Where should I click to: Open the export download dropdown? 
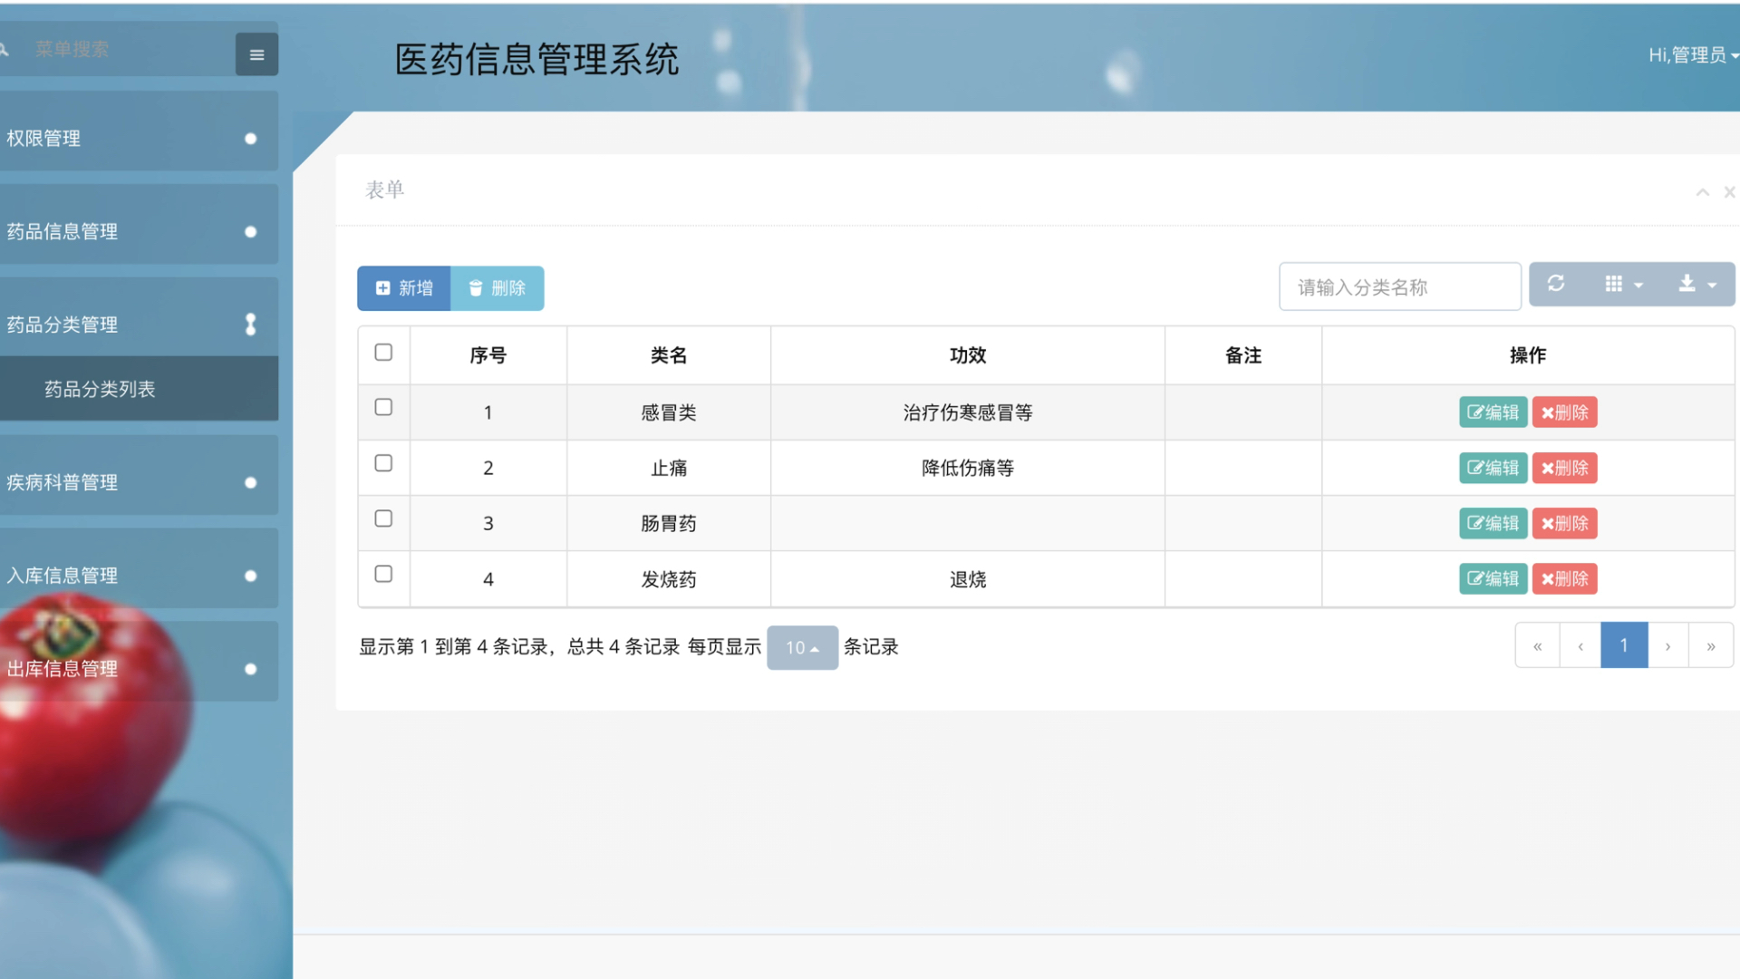pyautogui.click(x=1696, y=284)
